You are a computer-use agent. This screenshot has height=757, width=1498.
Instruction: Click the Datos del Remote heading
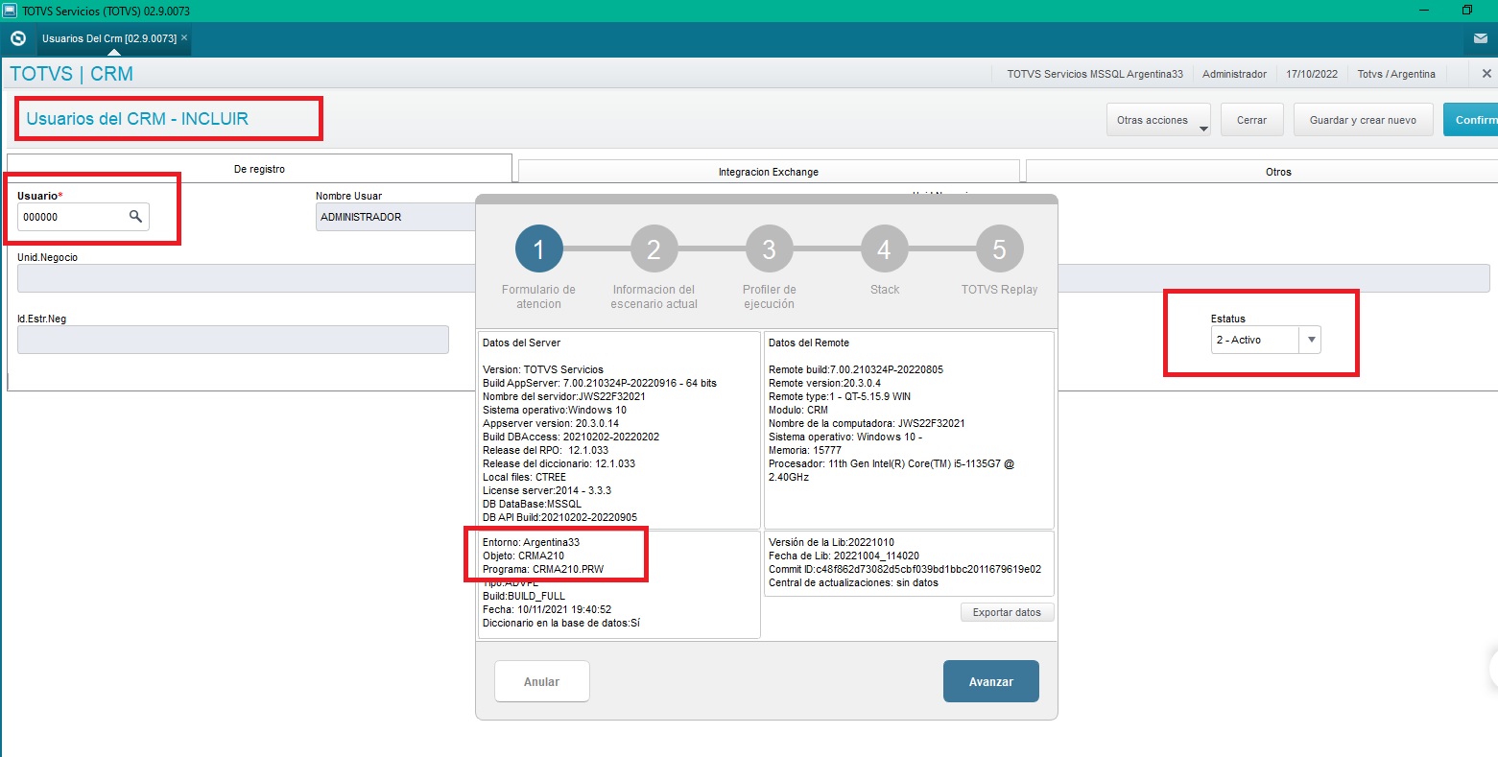809,343
